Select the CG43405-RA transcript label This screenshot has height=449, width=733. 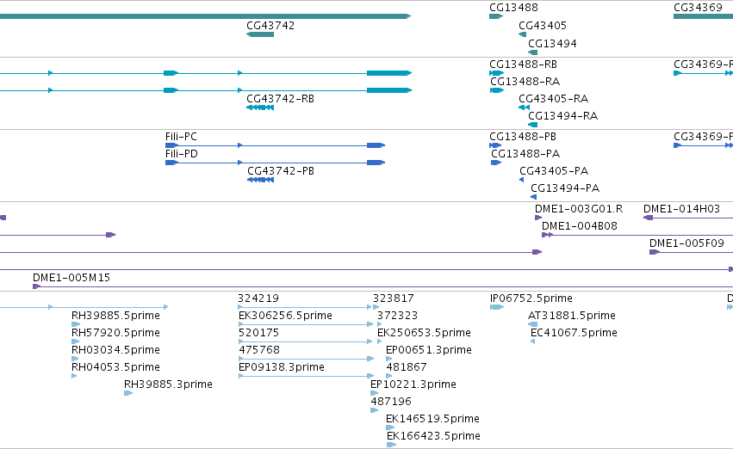tap(554, 99)
